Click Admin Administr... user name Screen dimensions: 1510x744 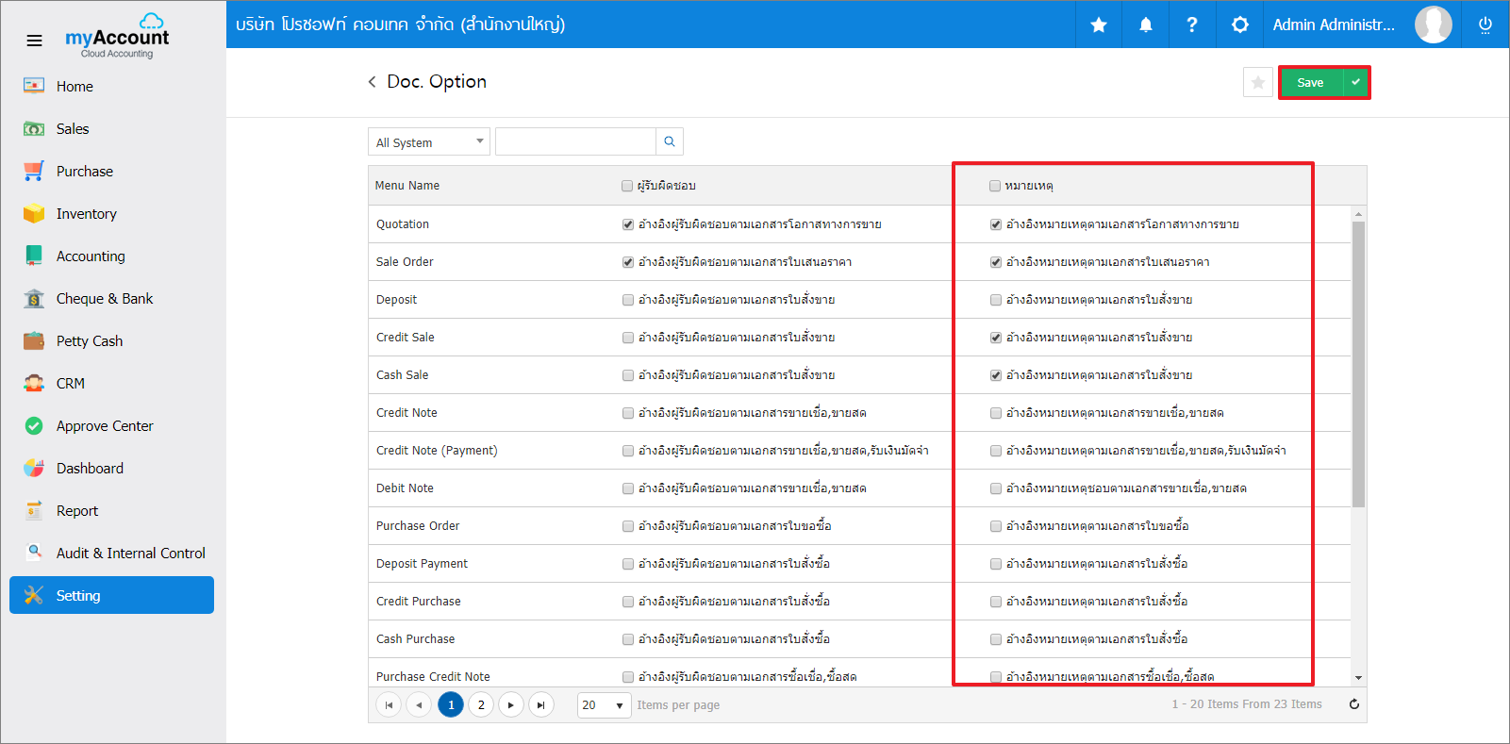(1334, 25)
